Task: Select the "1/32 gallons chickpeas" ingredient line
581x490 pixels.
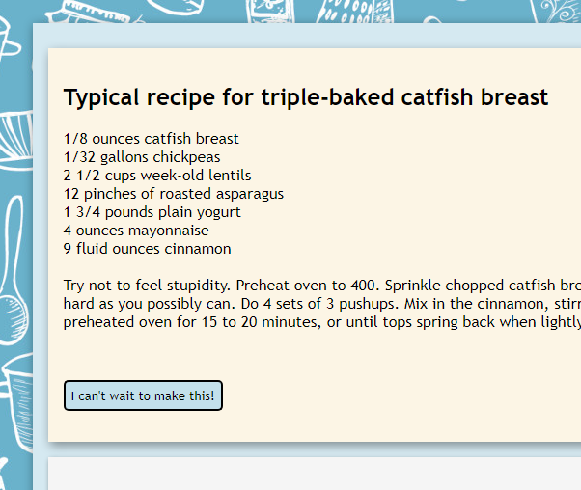Action: (x=142, y=157)
